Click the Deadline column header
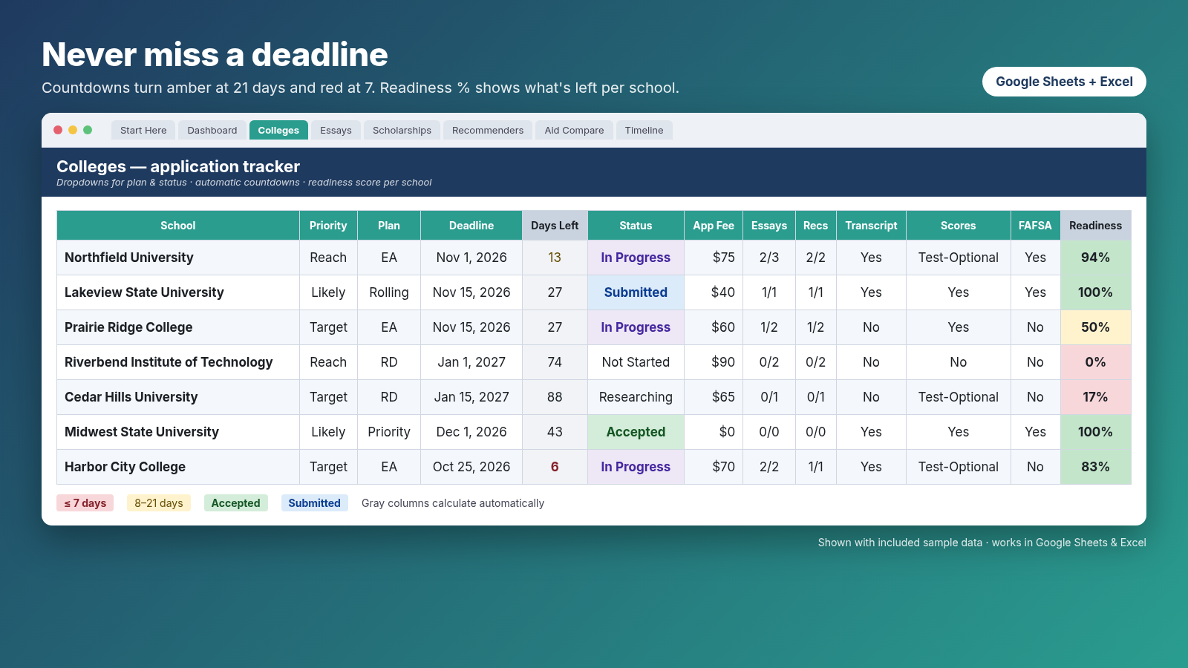 point(471,226)
